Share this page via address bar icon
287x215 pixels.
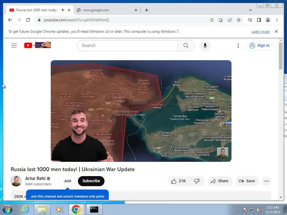pyautogui.click(x=230, y=20)
